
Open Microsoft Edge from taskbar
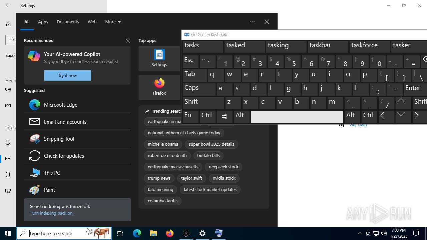pos(137,233)
